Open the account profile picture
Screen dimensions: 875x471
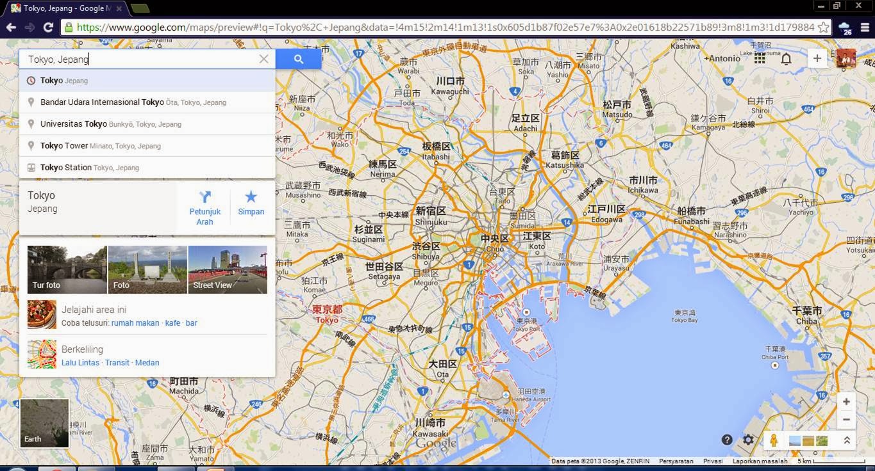846,58
